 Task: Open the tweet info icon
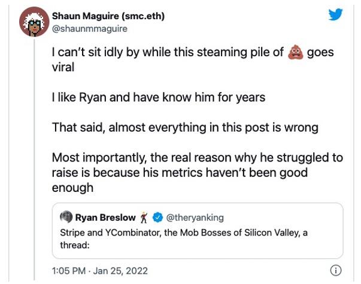pyautogui.click(x=336, y=271)
